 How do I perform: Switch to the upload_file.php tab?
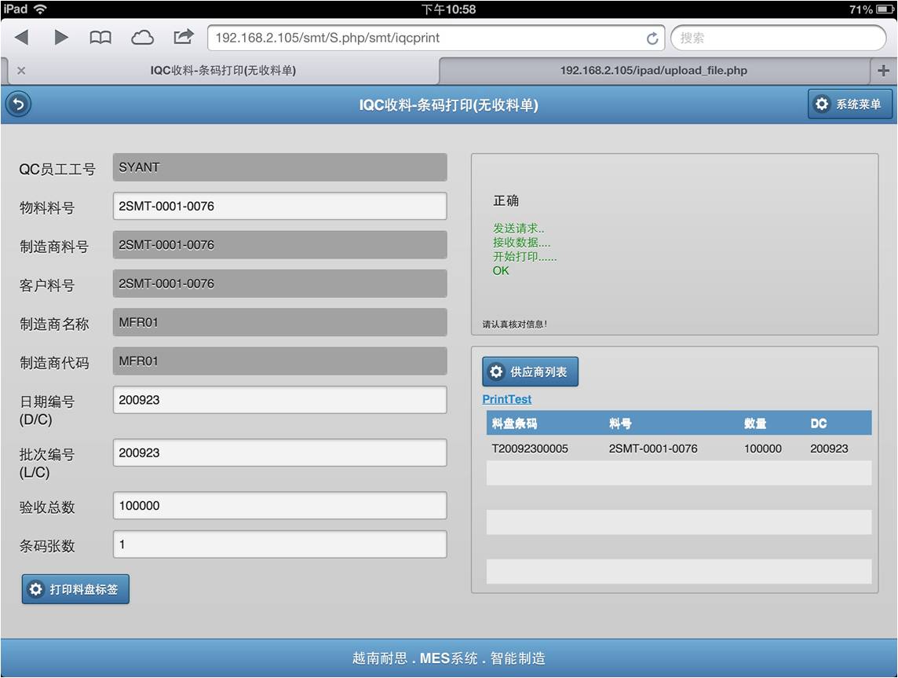point(653,71)
